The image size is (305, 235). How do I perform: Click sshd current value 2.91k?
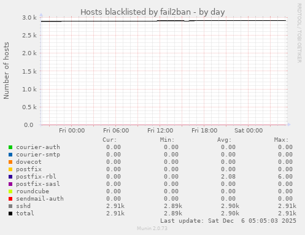coord(115,206)
